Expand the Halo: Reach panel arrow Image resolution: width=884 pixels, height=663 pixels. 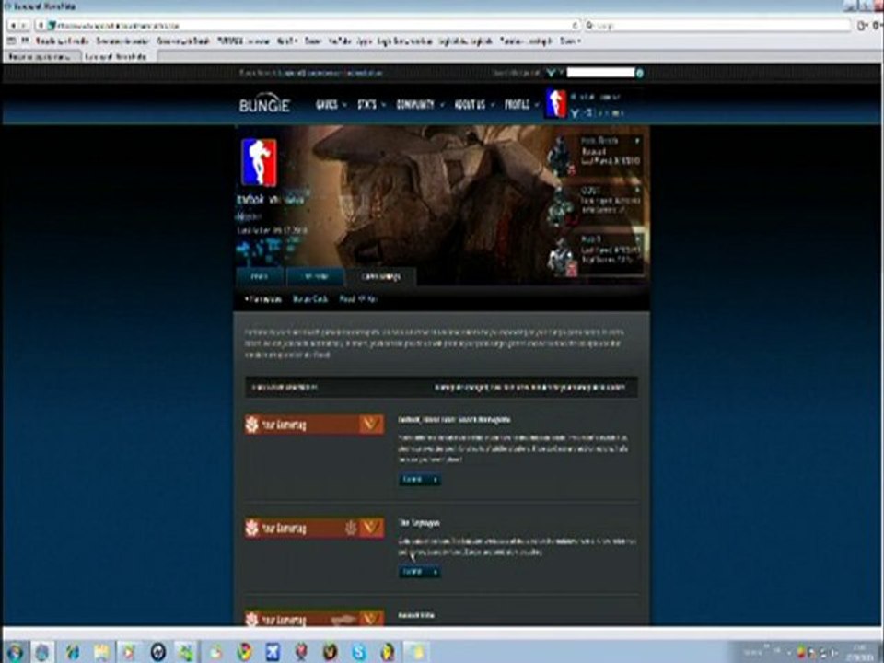point(637,141)
